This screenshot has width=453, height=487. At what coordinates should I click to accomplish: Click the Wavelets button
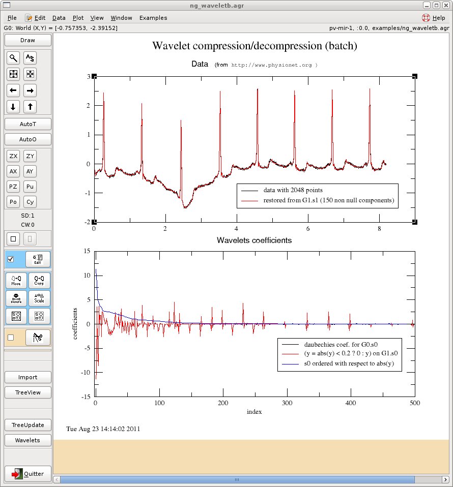27,440
